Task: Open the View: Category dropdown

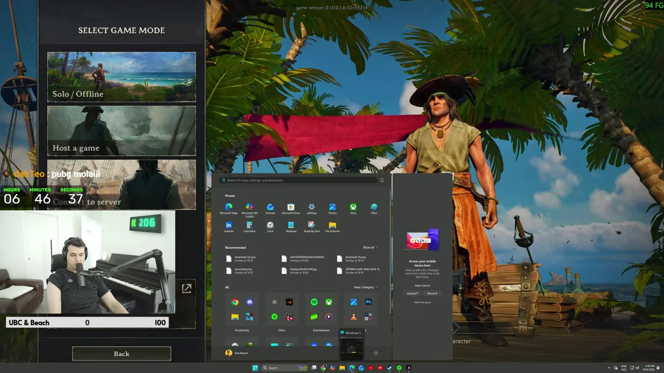Action: pos(366,287)
